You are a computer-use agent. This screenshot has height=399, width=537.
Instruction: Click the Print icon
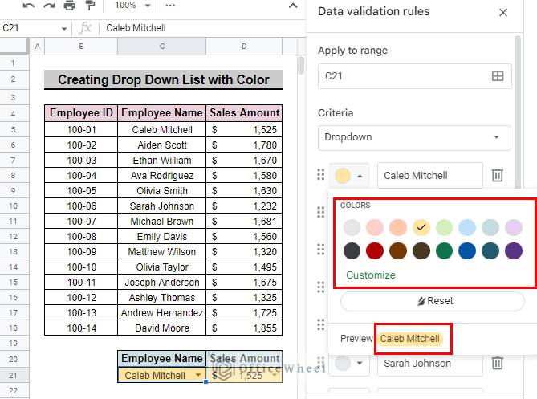pyautogui.click(x=70, y=6)
